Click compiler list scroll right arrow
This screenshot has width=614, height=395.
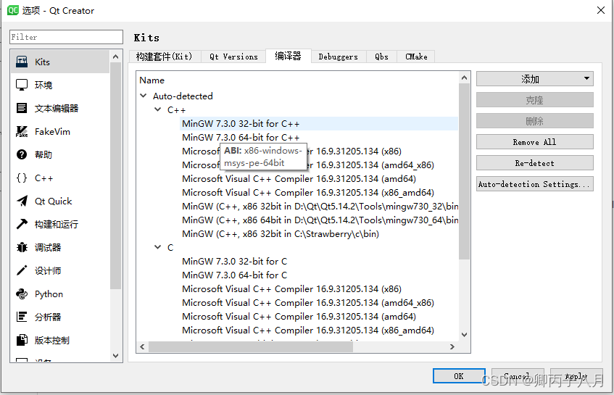click(x=452, y=346)
